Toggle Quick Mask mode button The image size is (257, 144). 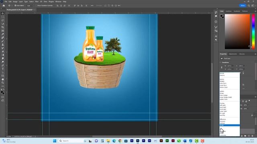pos(3,97)
